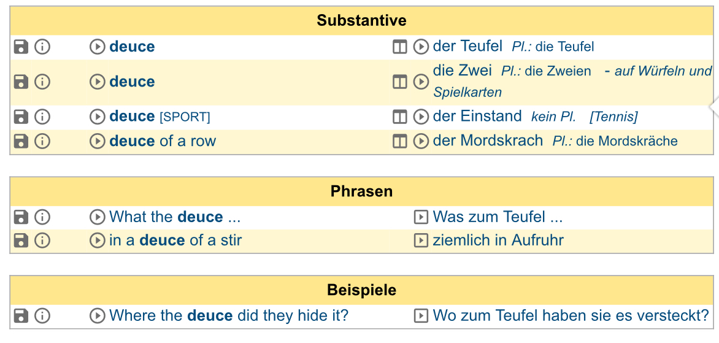Save 'deuce of a row' entry to vocabulary
This screenshot has height=343, width=719.
pyautogui.click(x=21, y=141)
